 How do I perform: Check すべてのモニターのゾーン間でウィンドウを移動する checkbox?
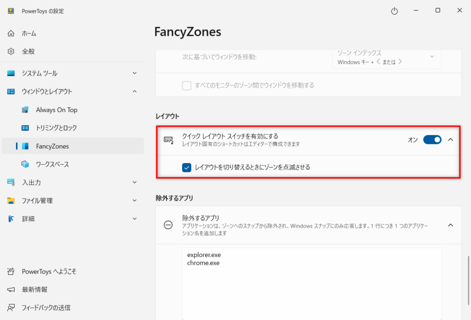[186, 86]
